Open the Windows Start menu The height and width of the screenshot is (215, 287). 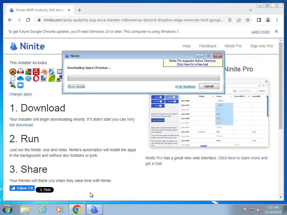pyautogui.click(x=7, y=209)
